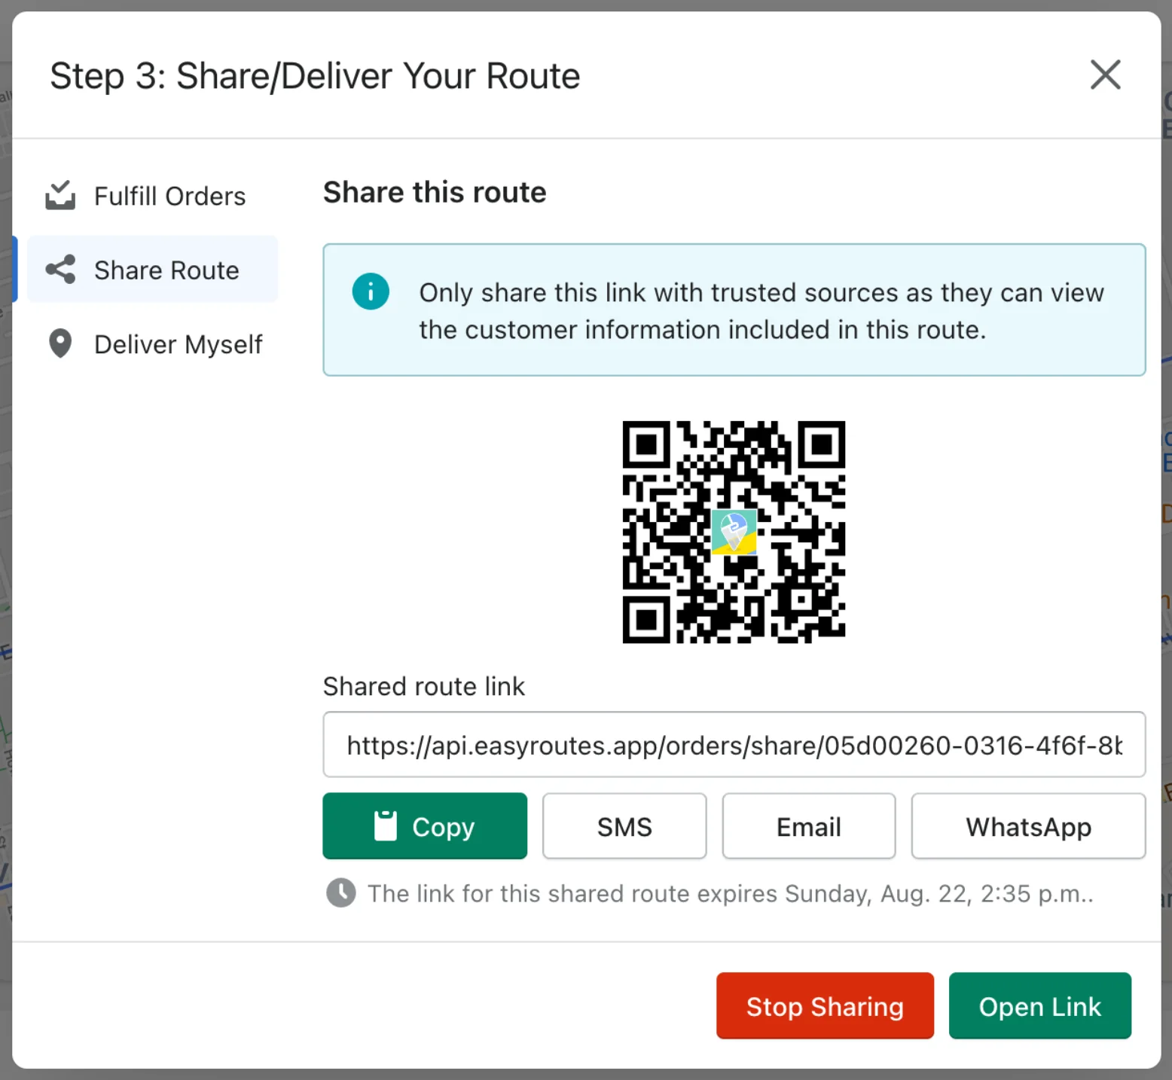The height and width of the screenshot is (1080, 1172).
Task: Click the clipboard icon on Copy button
Action: [x=386, y=825]
